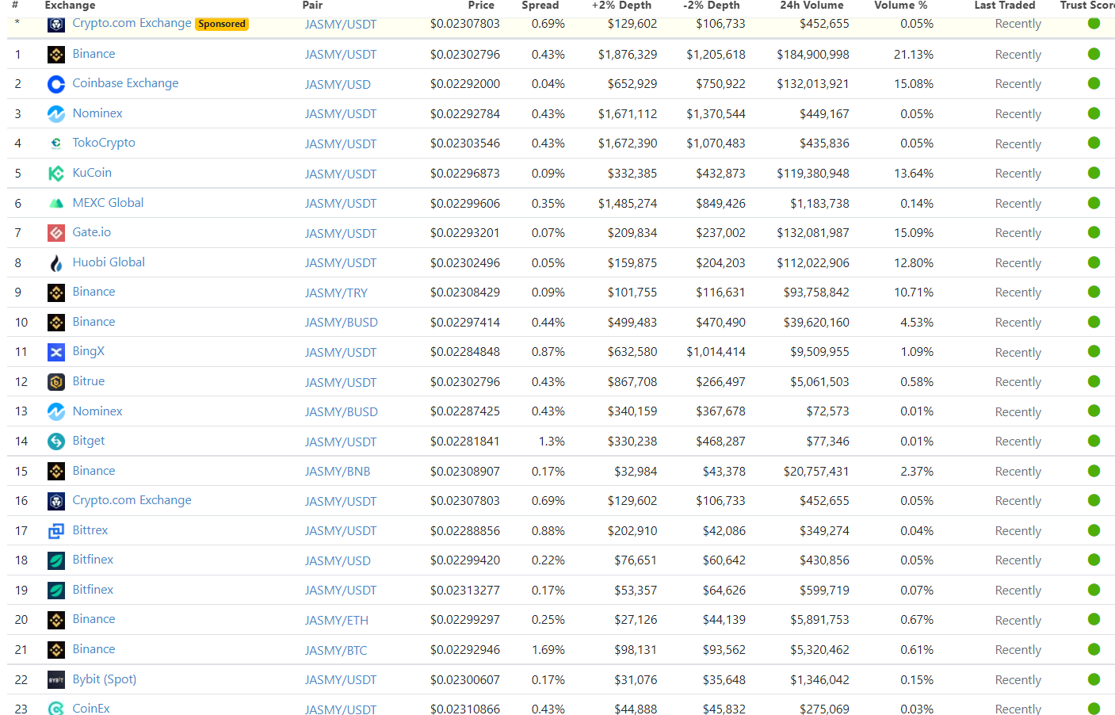Open the BingX exchange link
This screenshot has width=1115, height=715.
pos(88,351)
